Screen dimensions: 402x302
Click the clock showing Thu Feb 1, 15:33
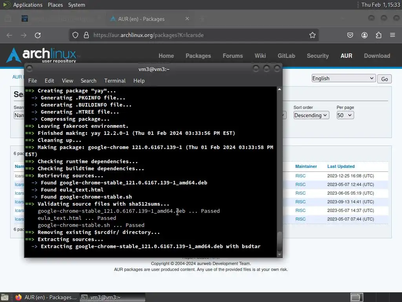(380, 5)
